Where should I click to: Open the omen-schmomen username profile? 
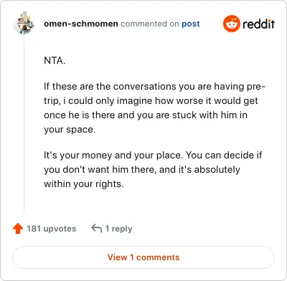point(81,24)
